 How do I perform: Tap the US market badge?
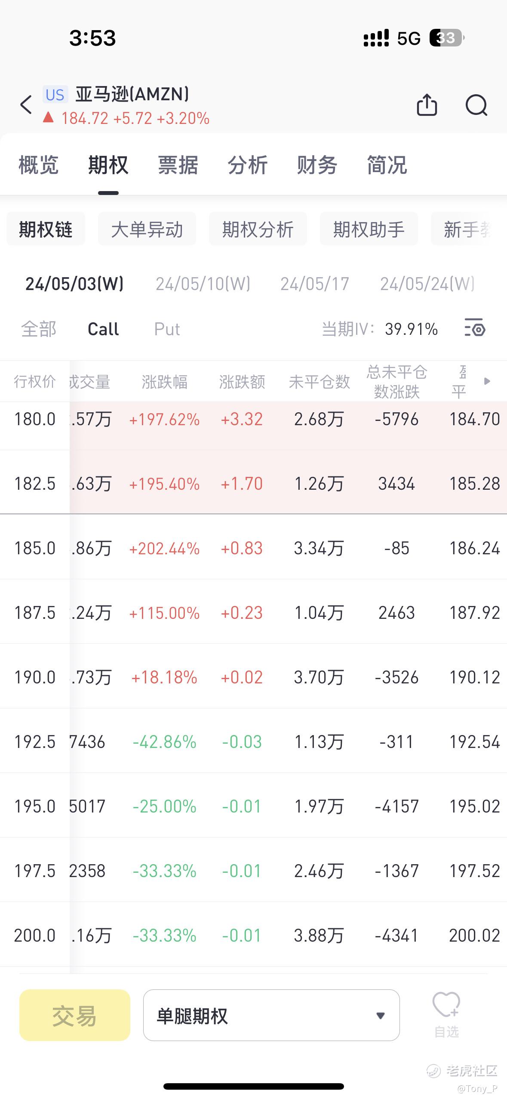55,95
